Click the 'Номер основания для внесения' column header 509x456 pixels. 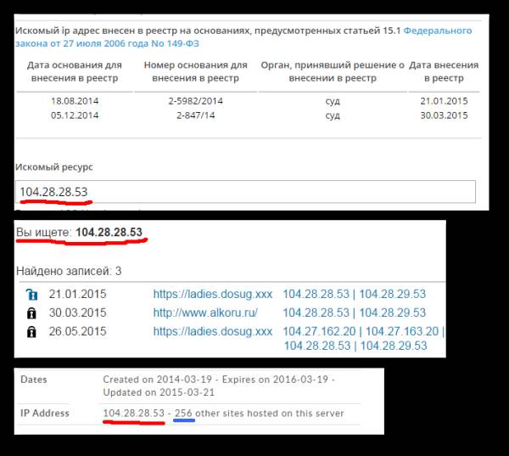[195, 72]
